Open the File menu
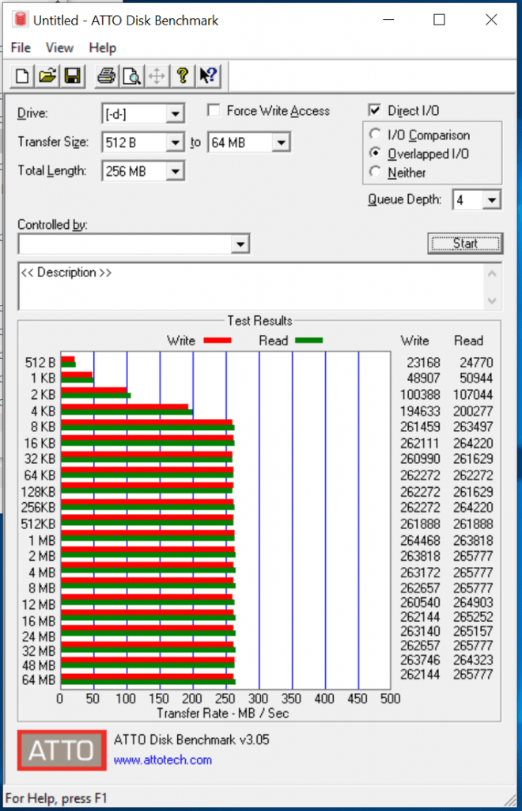 21,48
